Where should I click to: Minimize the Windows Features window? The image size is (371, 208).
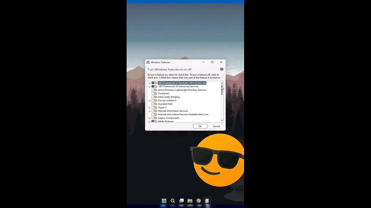tap(203, 62)
